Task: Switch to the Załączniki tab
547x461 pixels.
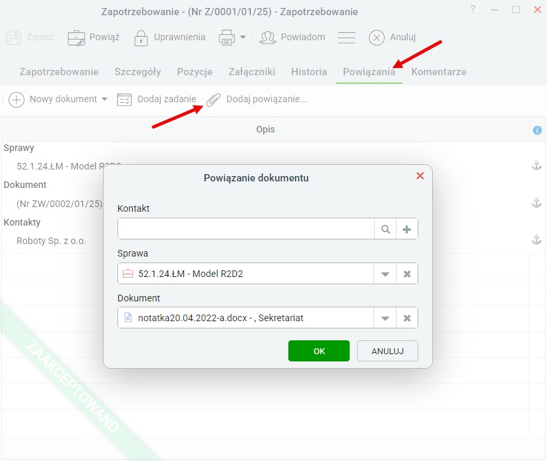Action: [252, 72]
